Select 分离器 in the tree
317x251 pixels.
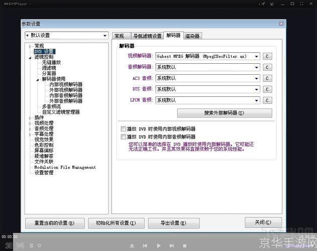click(x=49, y=73)
